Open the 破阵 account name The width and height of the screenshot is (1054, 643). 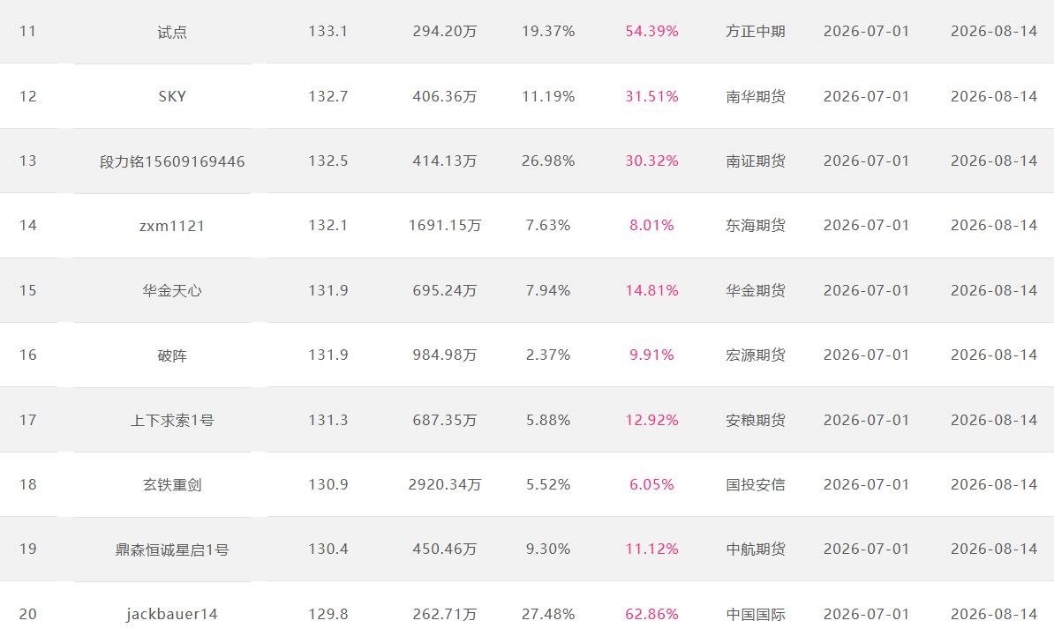[172, 355]
